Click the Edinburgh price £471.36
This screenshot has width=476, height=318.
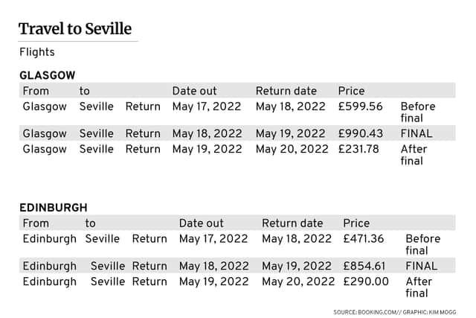point(364,239)
